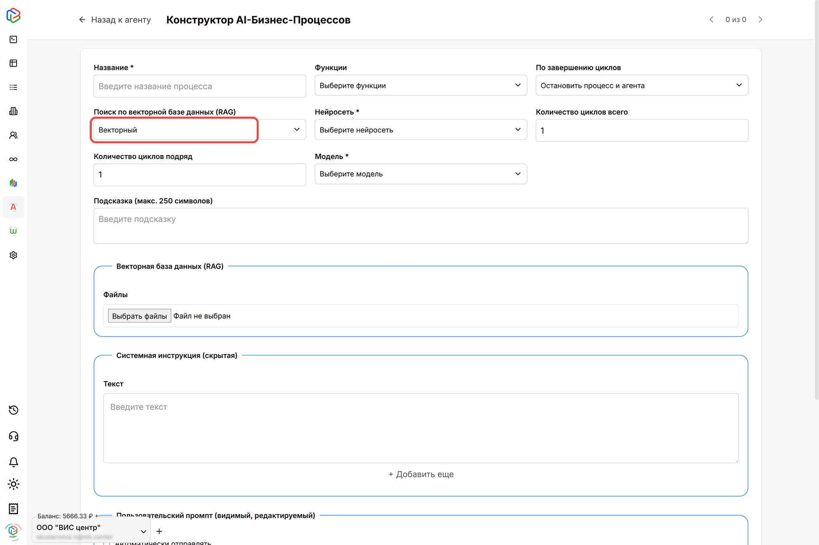Expand the Модель dropdown
This screenshot has height=545, width=819.
tap(420, 174)
